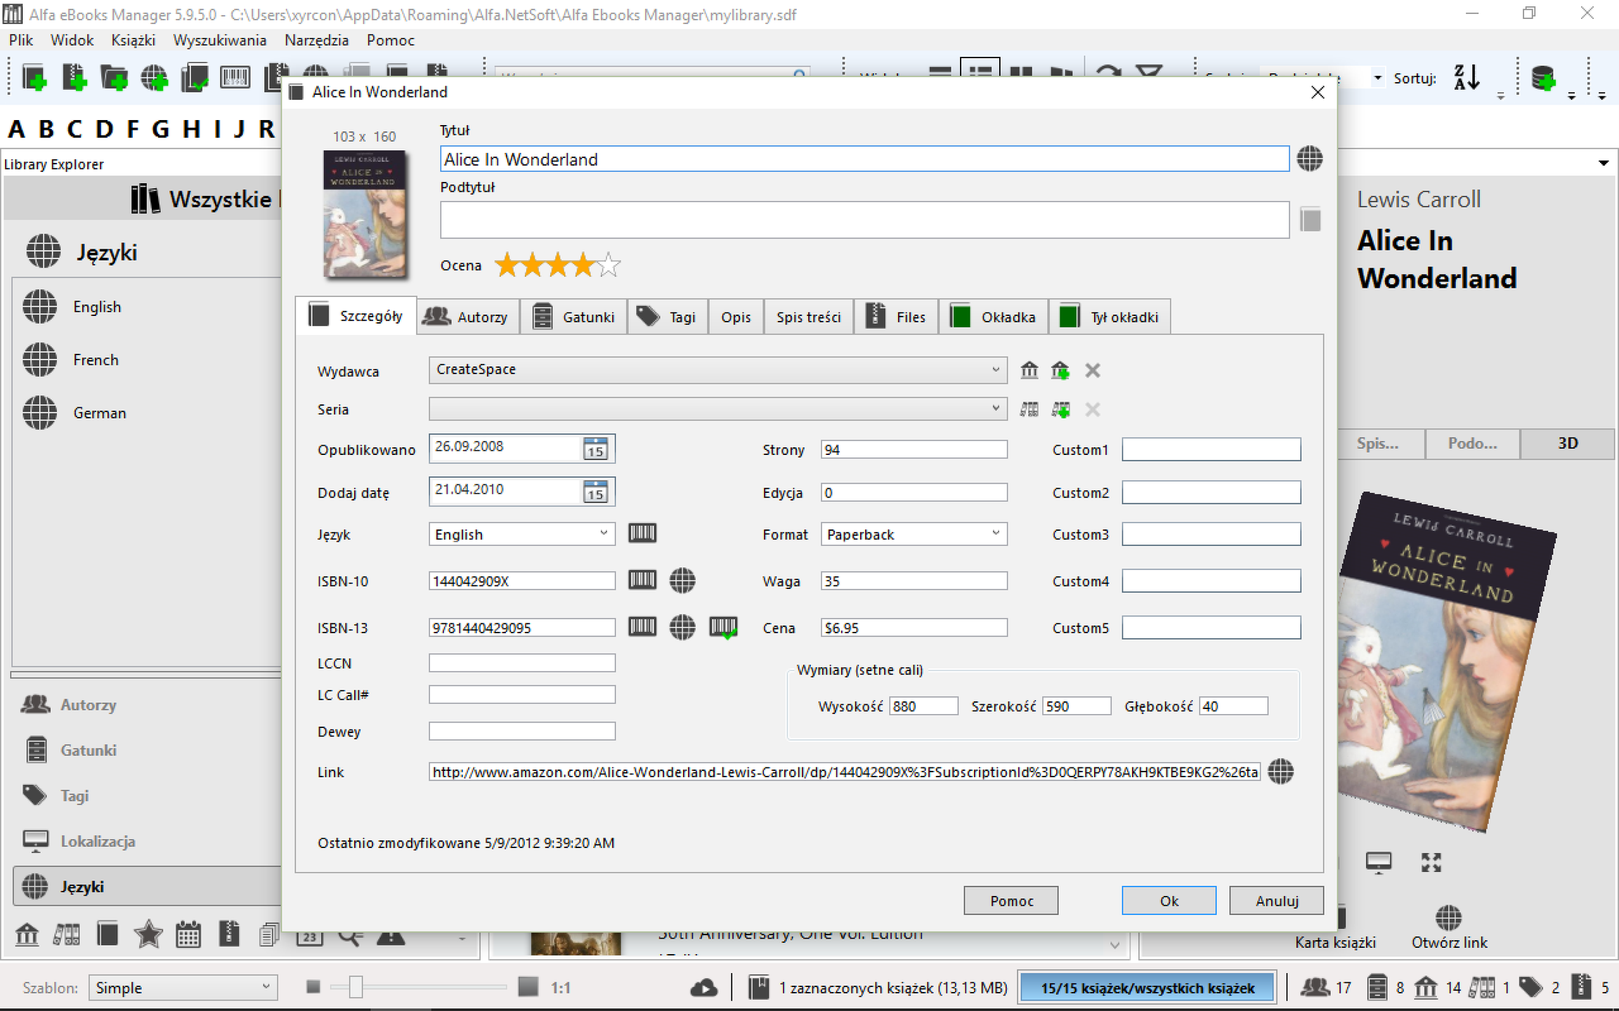Click the web search globe next to Tytuł
1619x1011 pixels.
pos(1310,159)
